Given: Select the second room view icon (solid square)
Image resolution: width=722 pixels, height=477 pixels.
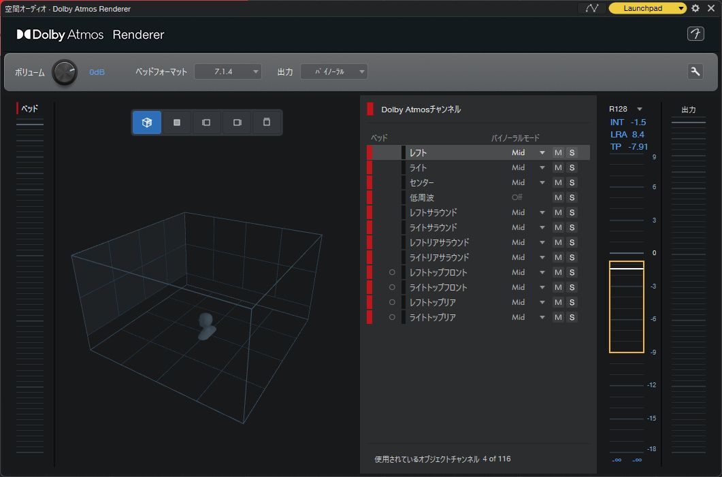Looking at the screenshot, I should click(177, 122).
